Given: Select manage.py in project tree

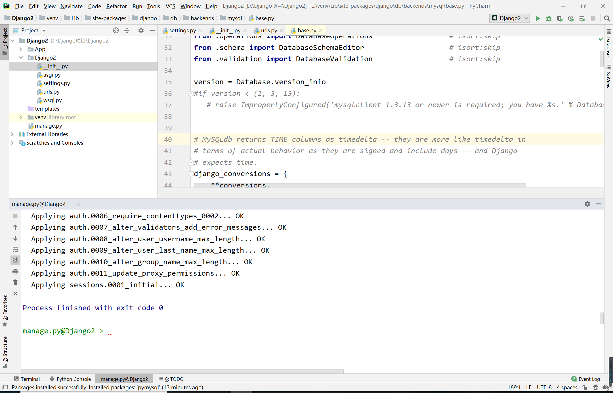Looking at the screenshot, I should [48, 126].
